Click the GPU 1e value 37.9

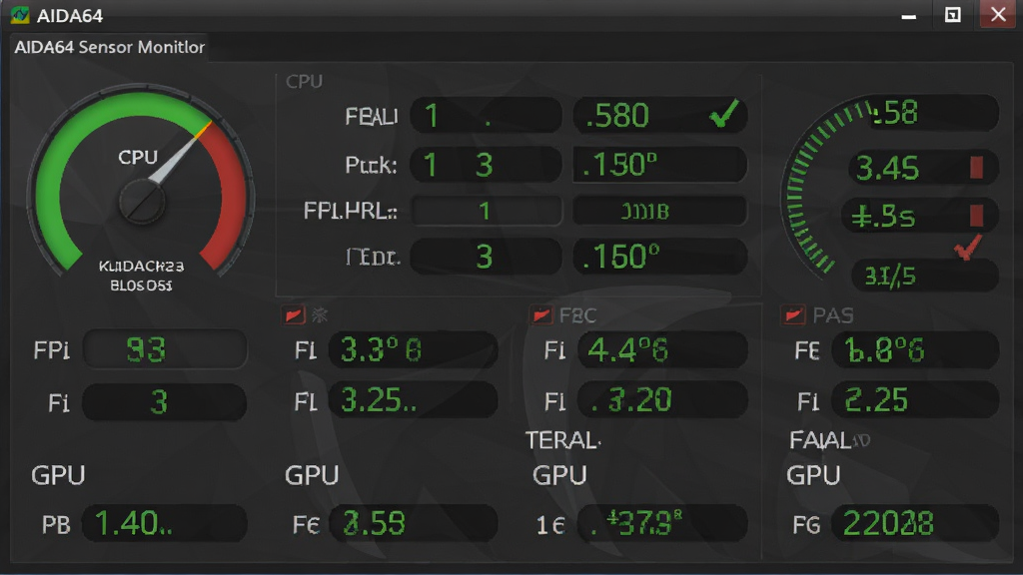tap(662, 523)
